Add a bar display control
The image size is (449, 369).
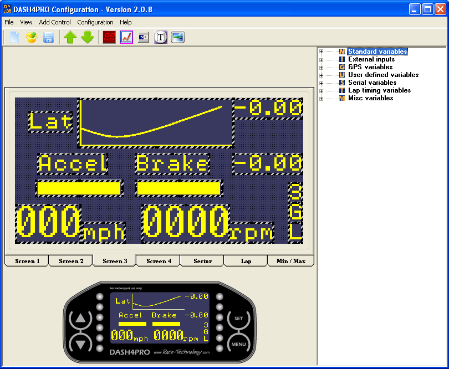[x=143, y=37]
